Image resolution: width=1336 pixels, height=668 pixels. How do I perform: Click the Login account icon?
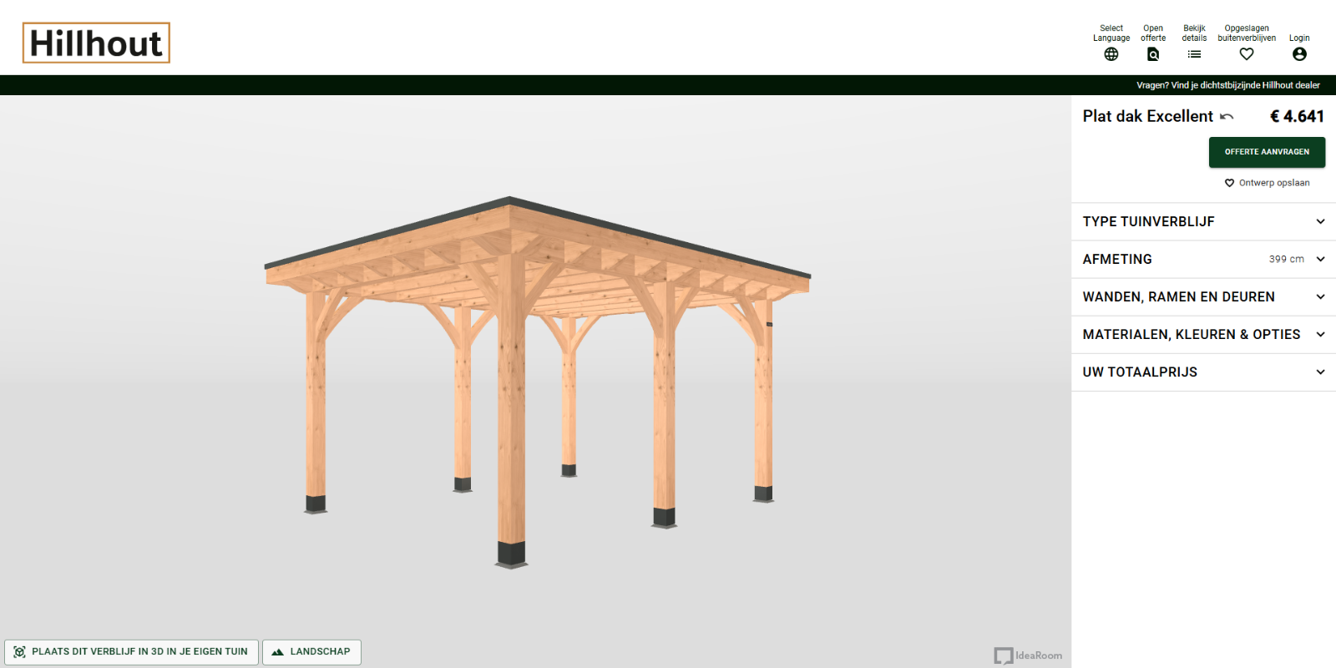pyautogui.click(x=1298, y=54)
